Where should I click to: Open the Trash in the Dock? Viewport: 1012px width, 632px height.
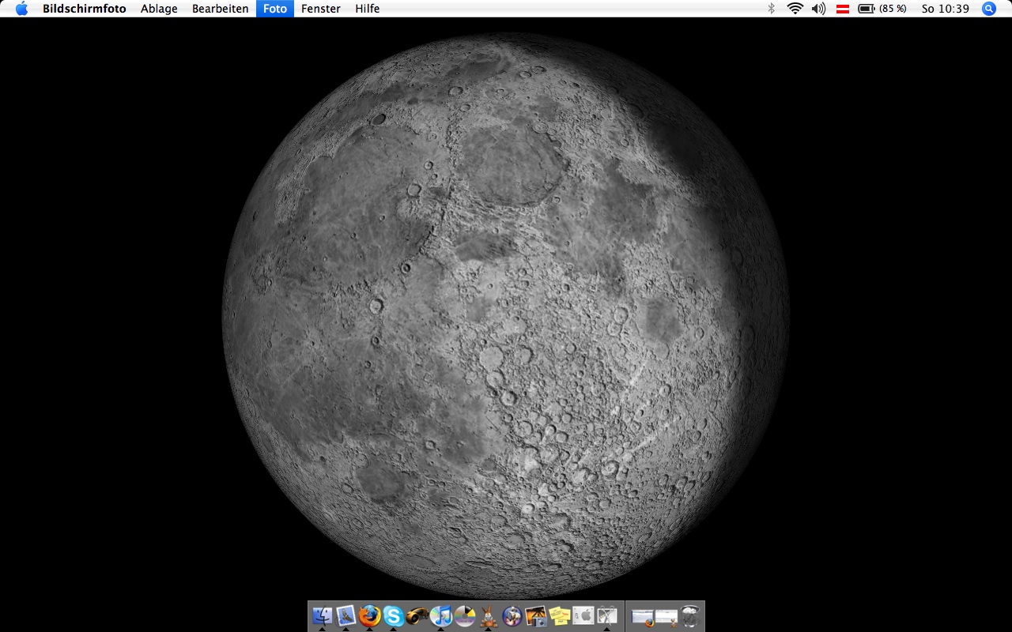tap(690, 616)
